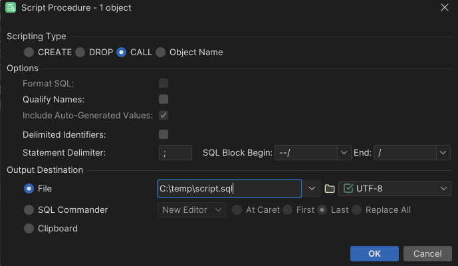458x266 pixels.
Task: Click the Statement Delimiter text field
Action: [175, 153]
